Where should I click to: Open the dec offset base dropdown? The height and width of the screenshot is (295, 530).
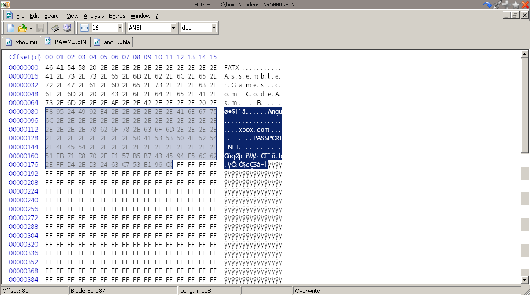point(214,28)
